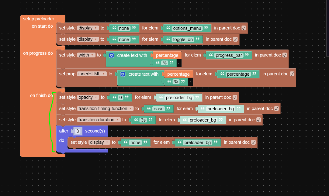Click the 'set prop' label text

[x=67, y=74]
